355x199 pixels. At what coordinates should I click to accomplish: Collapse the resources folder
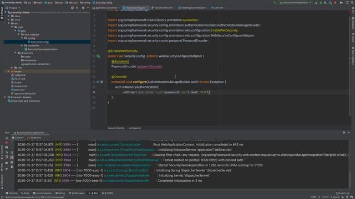coord(16,53)
